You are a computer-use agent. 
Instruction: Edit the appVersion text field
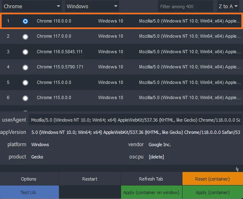(135, 132)
